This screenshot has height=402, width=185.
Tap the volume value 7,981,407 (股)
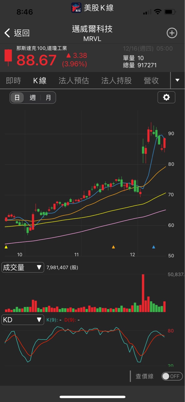(x=62, y=268)
